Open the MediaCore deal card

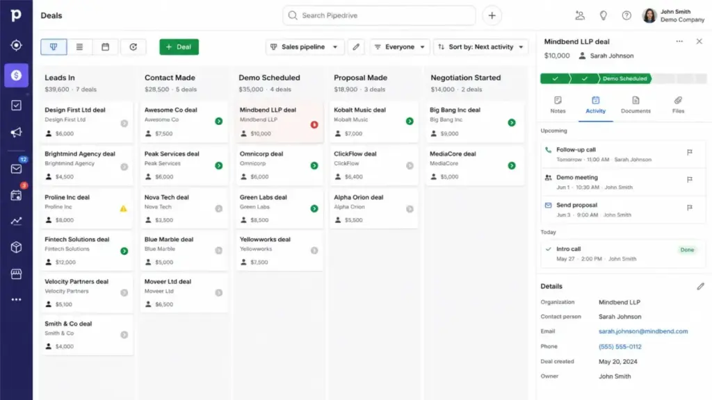pyautogui.click(x=474, y=165)
